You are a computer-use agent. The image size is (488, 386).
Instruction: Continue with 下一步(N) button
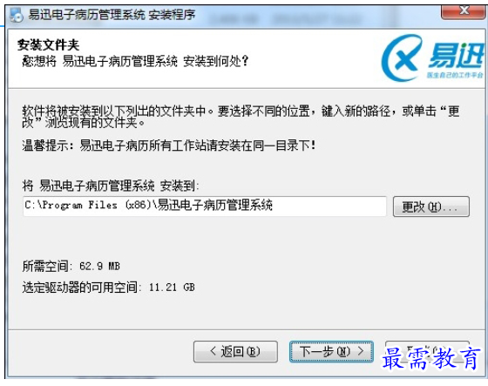pyautogui.click(x=331, y=351)
